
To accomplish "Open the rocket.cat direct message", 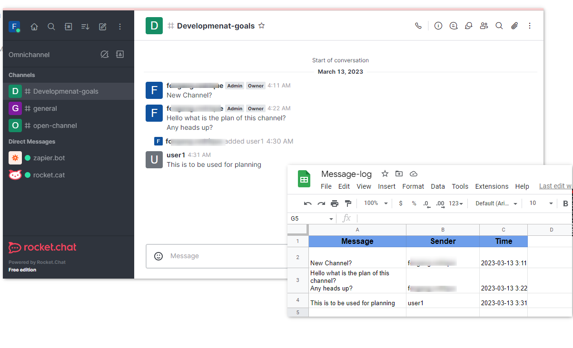I will pos(69,175).
